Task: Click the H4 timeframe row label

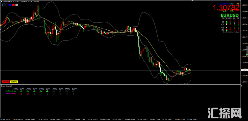Action: tap(223, 21)
